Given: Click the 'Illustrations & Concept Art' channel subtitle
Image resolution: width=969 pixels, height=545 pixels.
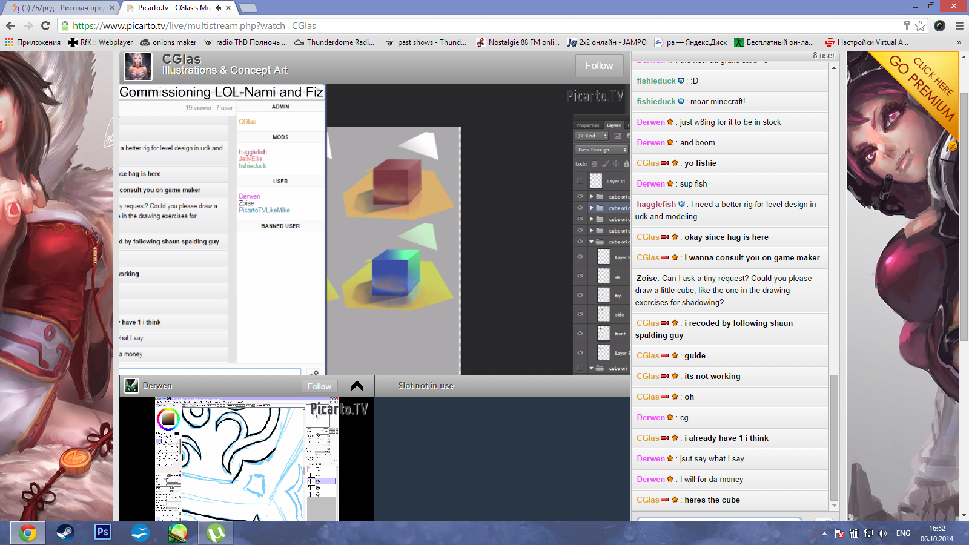Looking at the screenshot, I should (225, 70).
